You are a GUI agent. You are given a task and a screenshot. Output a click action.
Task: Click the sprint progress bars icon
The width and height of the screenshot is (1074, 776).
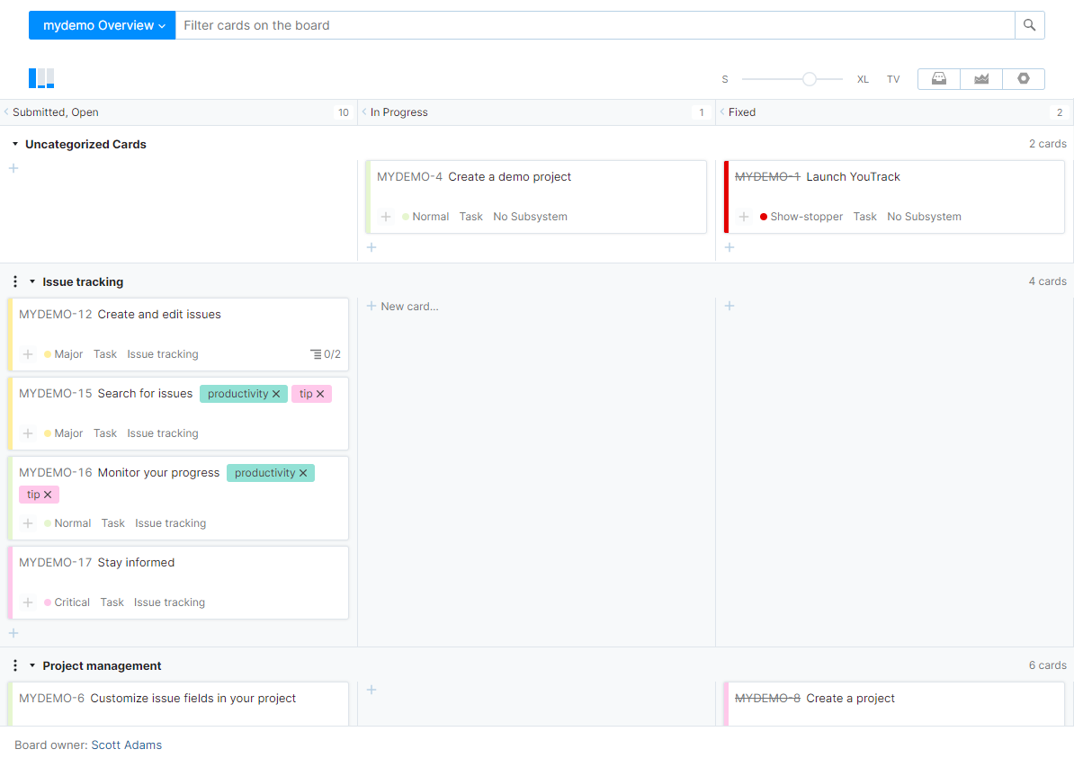pyautogui.click(x=41, y=78)
